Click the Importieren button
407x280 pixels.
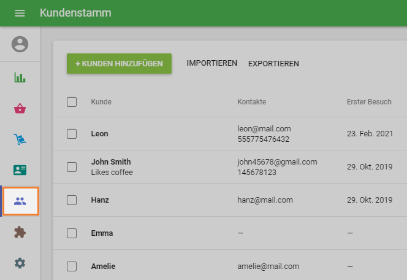click(211, 64)
